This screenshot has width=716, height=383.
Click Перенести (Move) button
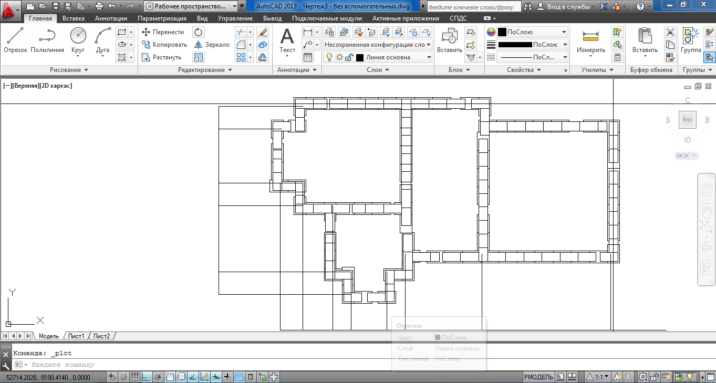(x=163, y=32)
